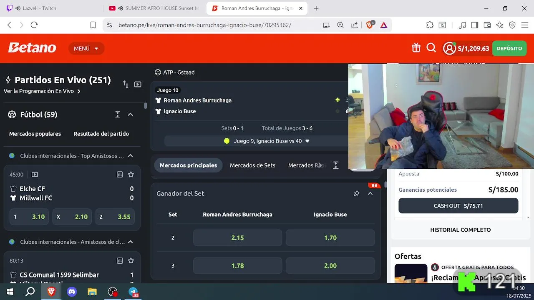Open the Brave Shields lion icon
Image resolution: width=534 pixels, height=300 pixels.
(x=370, y=25)
